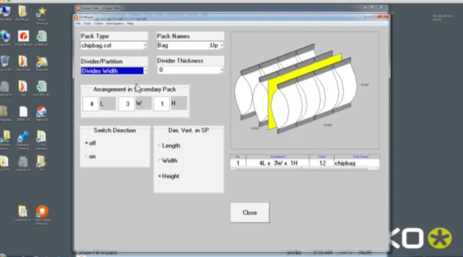Expand the Pack Type chipbag.csf dropdown
Image resolution: width=463 pixels, height=257 pixels.
point(145,45)
